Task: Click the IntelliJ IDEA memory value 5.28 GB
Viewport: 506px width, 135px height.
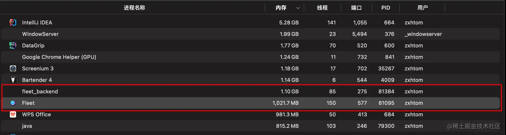Action: tap(289, 23)
